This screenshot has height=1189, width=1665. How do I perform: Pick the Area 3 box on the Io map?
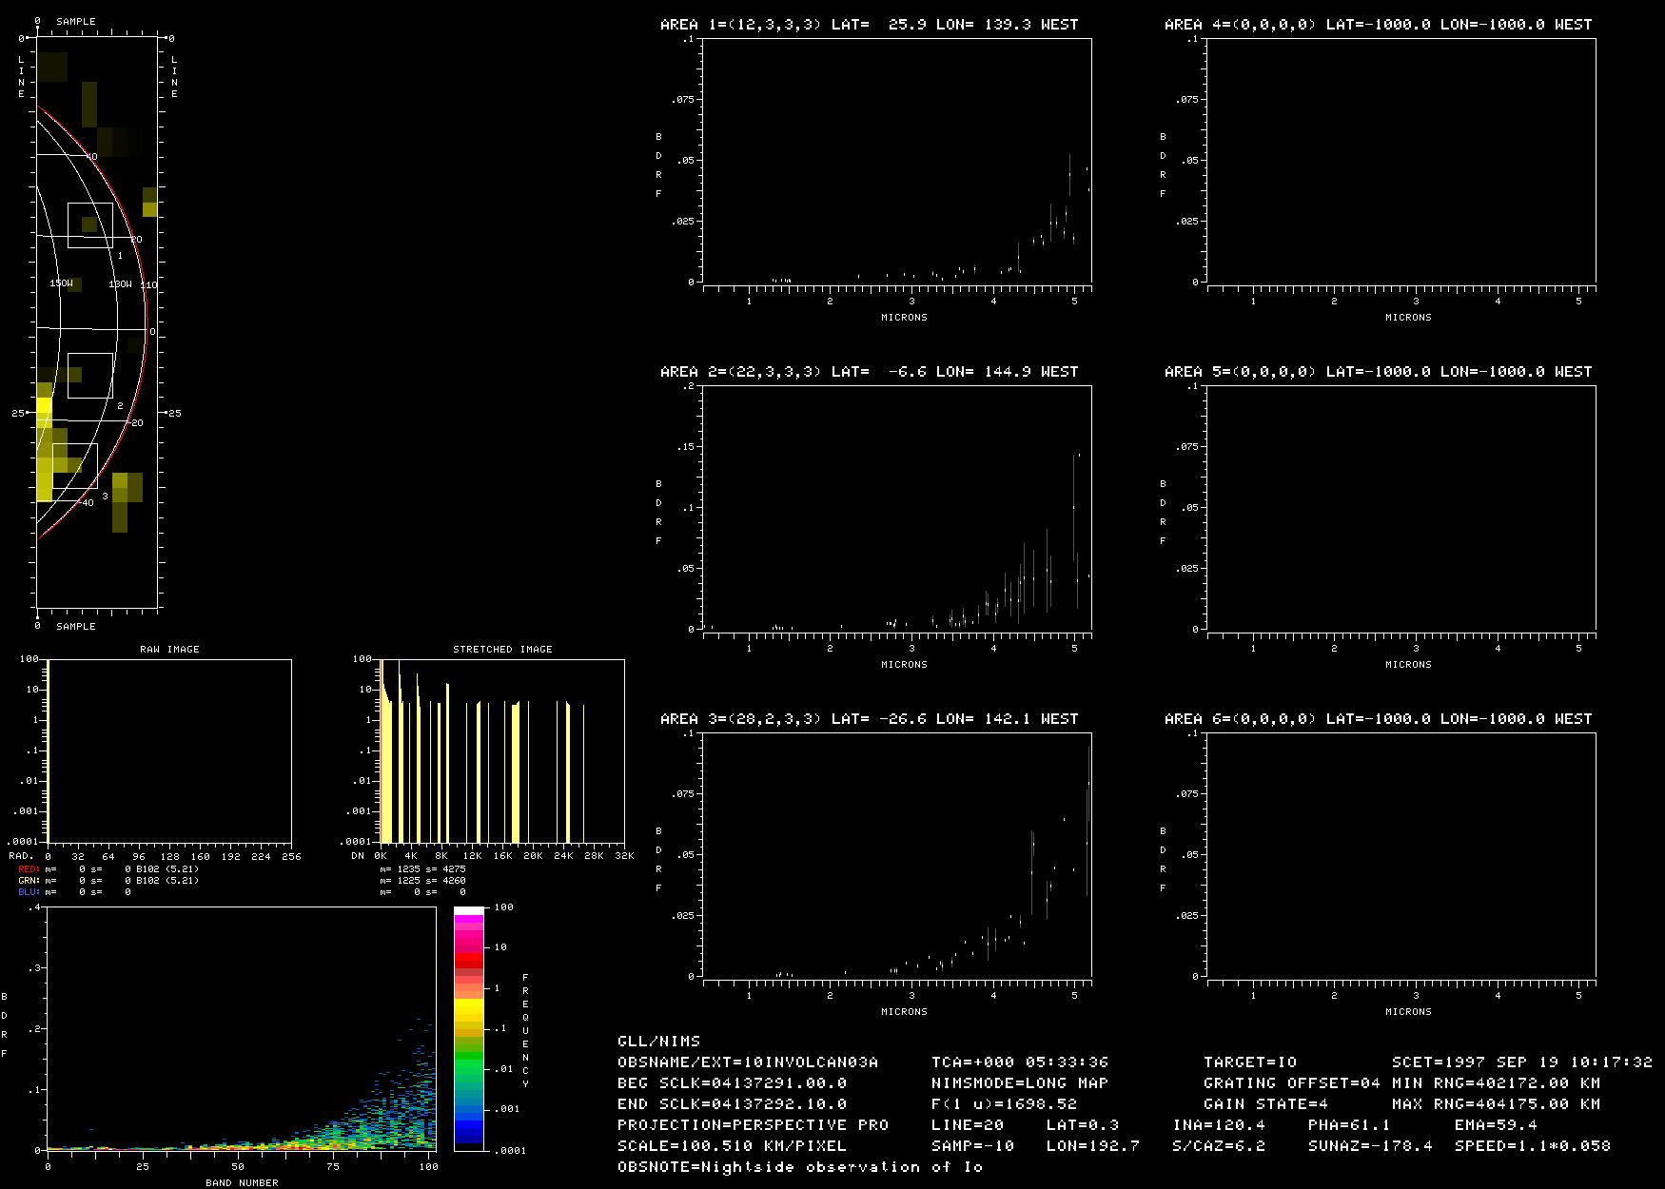pyautogui.click(x=75, y=465)
